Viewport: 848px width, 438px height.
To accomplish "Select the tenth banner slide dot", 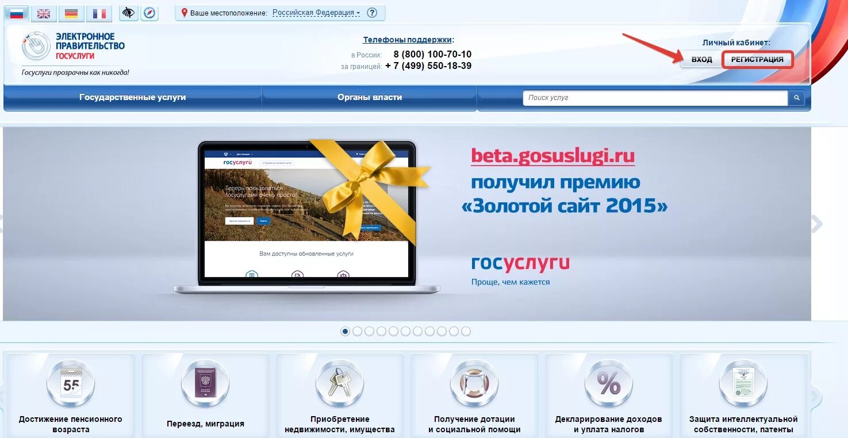I will [454, 331].
